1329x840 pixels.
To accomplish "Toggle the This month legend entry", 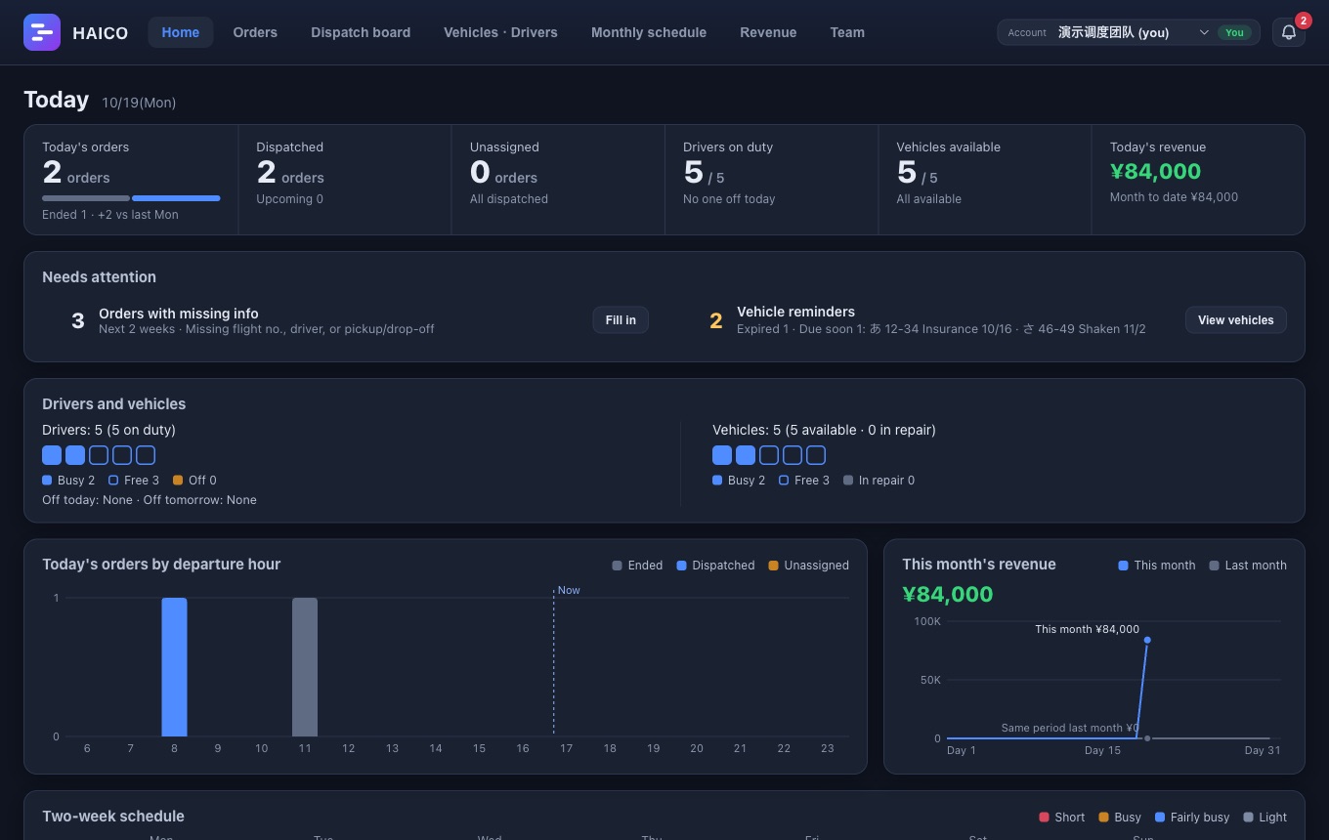I will coord(1157,566).
